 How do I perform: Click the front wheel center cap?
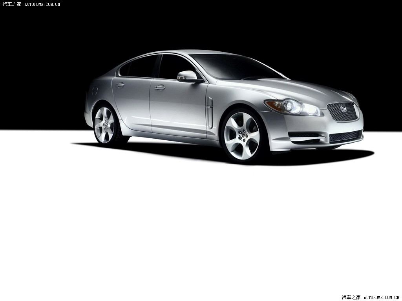click(241, 136)
